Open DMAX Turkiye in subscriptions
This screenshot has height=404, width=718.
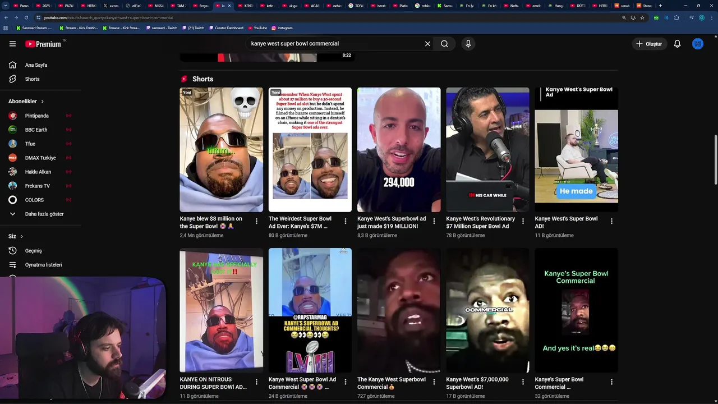40,158
